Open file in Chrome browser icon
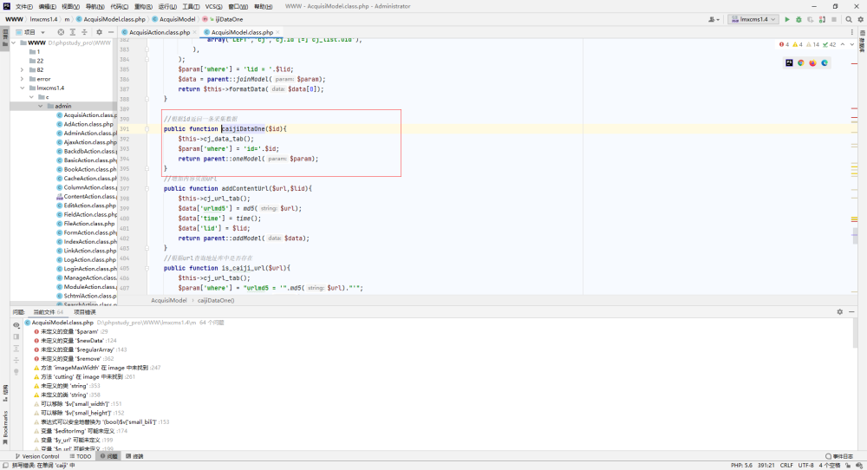The width and height of the screenshot is (867, 470). tap(800, 63)
